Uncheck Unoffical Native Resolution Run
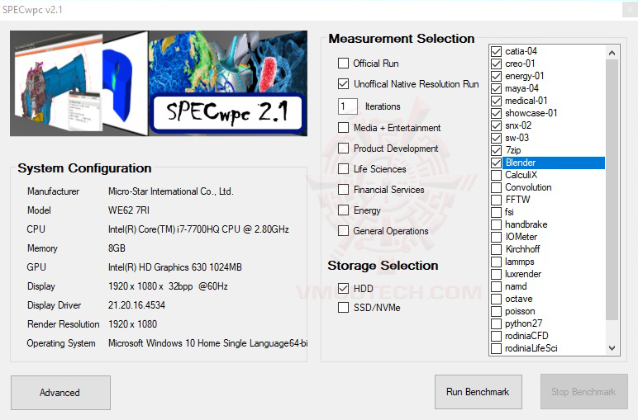 [x=343, y=84]
